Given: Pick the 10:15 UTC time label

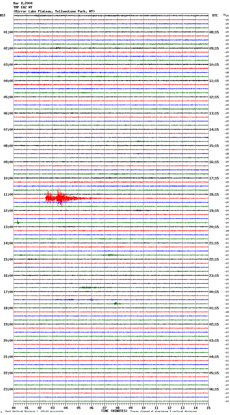Looking at the screenshot, I should pos(214,65).
